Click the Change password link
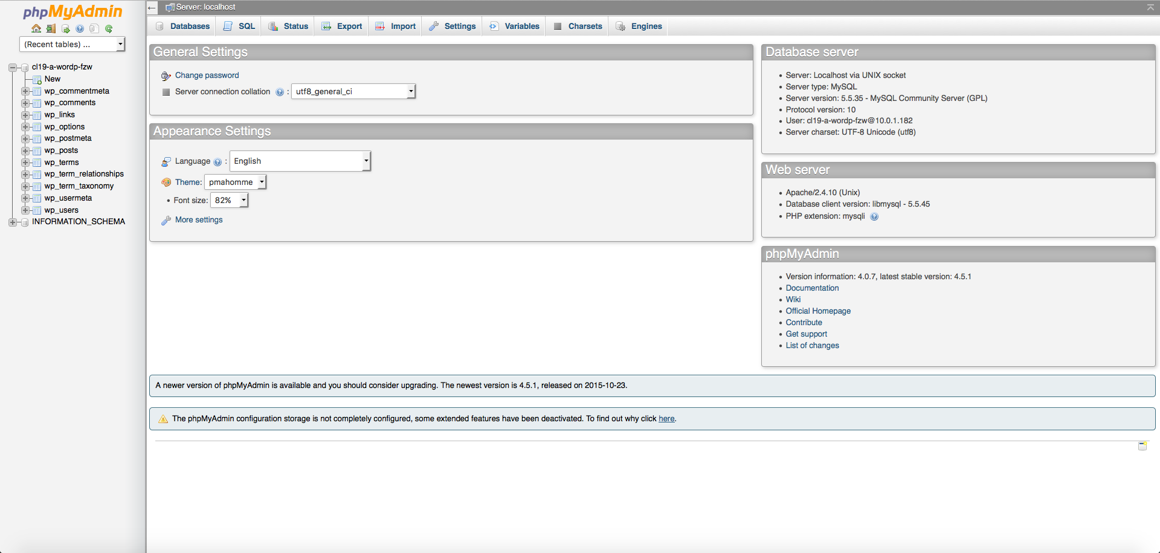This screenshot has width=1160, height=553. [x=207, y=76]
